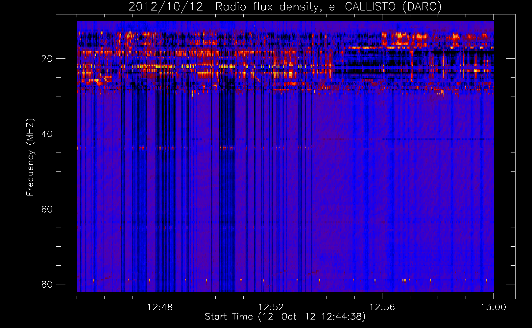Click the Start Time axis label
Viewport: 532px width, 328px height.
click(285, 317)
